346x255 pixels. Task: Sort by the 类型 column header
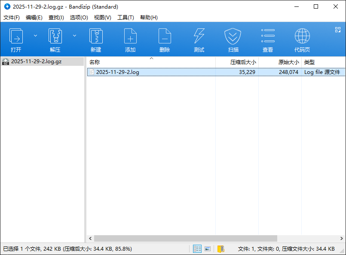324,62
